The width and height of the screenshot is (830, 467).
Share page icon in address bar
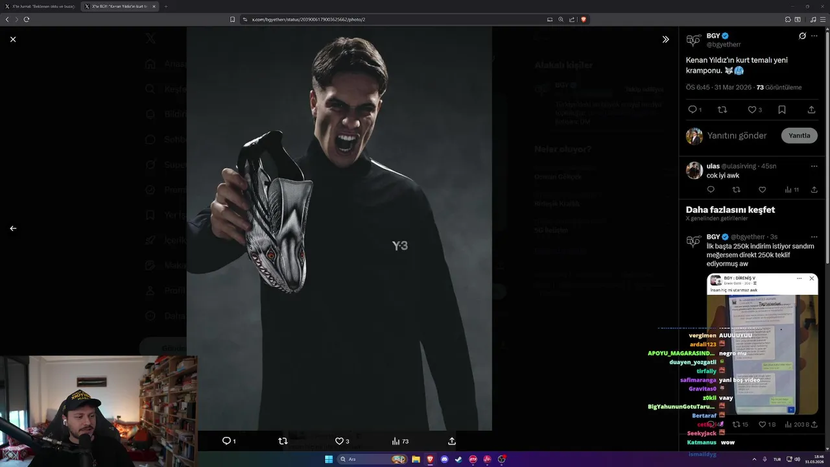(x=572, y=19)
